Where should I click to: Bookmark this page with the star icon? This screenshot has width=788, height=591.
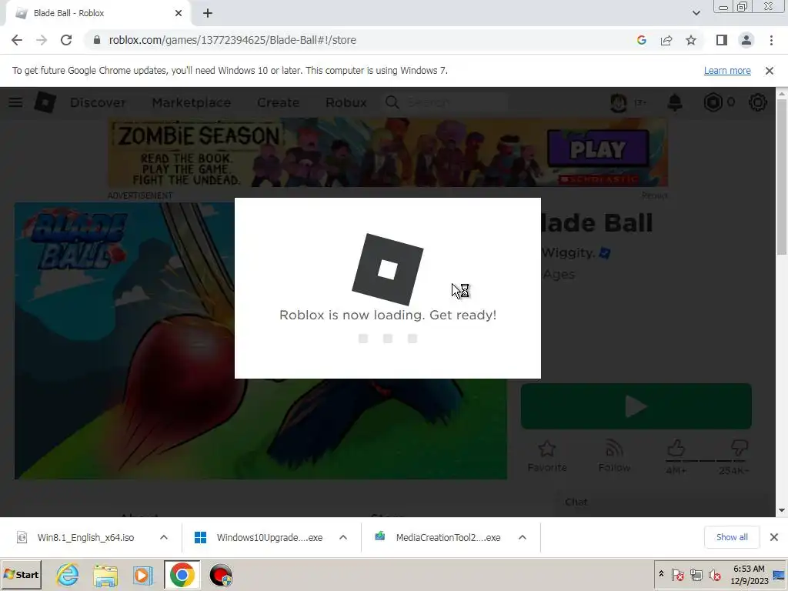pyautogui.click(x=691, y=40)
